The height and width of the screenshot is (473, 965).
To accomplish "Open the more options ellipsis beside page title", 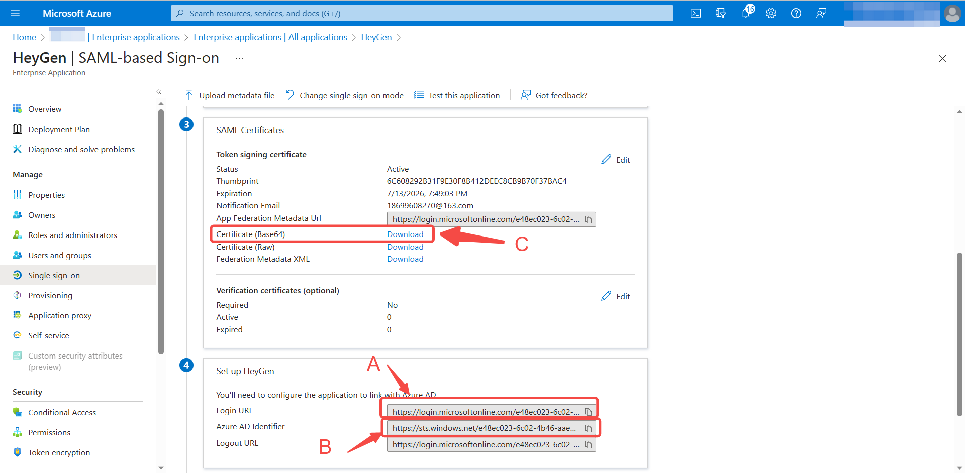I will [240, 58].
